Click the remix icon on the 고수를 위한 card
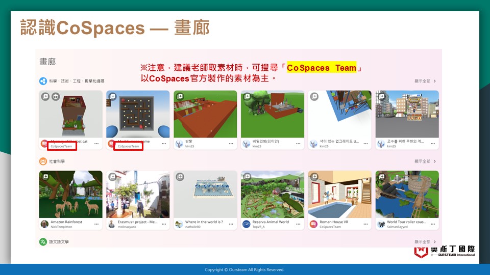Image resolution: width=490 pixels, height=275 pixels. [382, 97]
